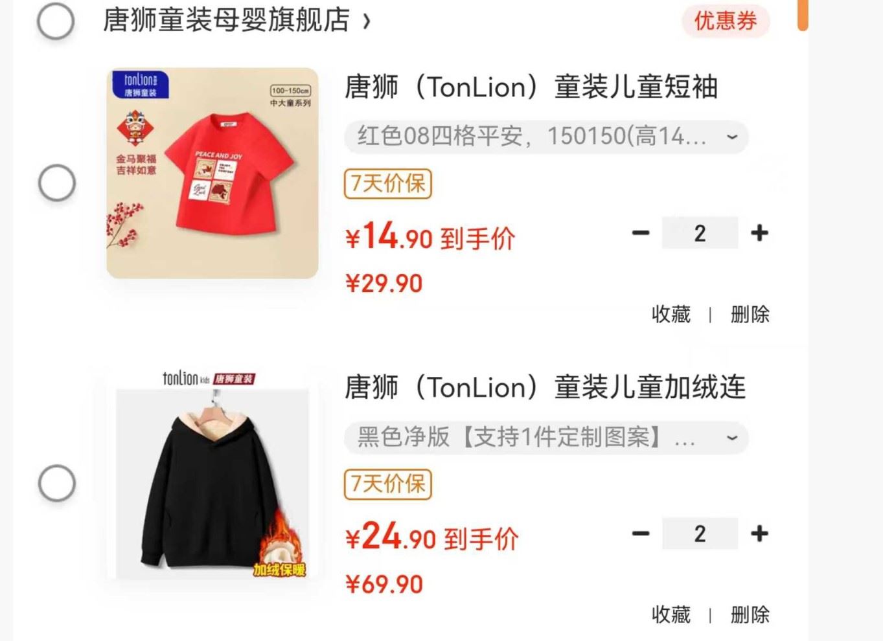Select all items from 唐狮童装母婴旗舰店
Screen dimensions: 883x641
point(56,21)
